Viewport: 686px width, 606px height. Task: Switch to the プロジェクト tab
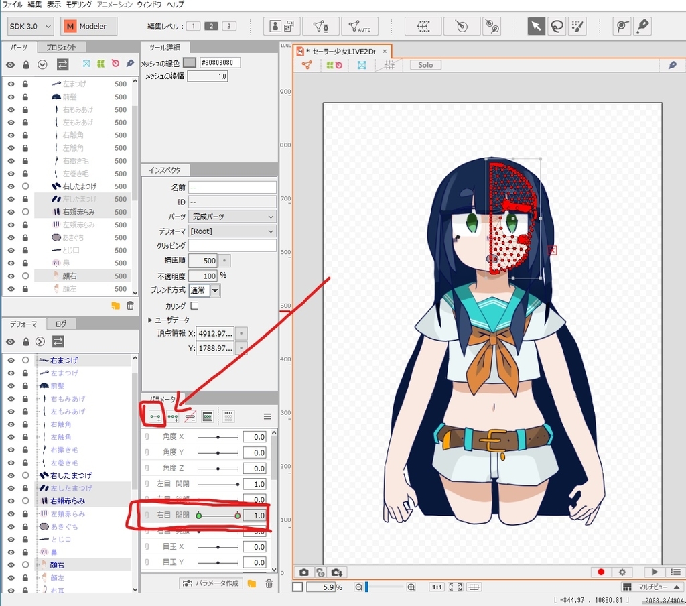point(61,48)
